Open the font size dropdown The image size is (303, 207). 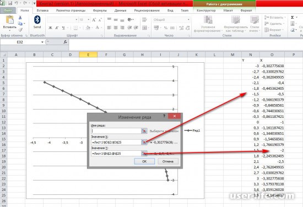[x=89, y=20]
